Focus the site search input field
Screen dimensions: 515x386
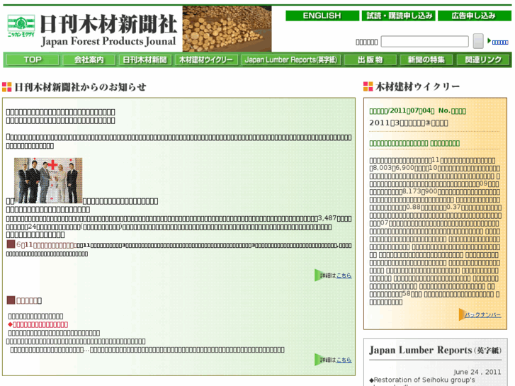click(x=424, y=42)
